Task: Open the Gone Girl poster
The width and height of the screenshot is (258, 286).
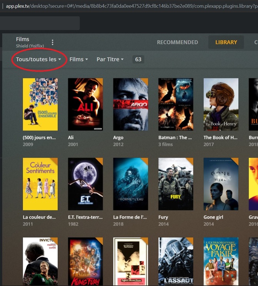Action: point(221,184)
